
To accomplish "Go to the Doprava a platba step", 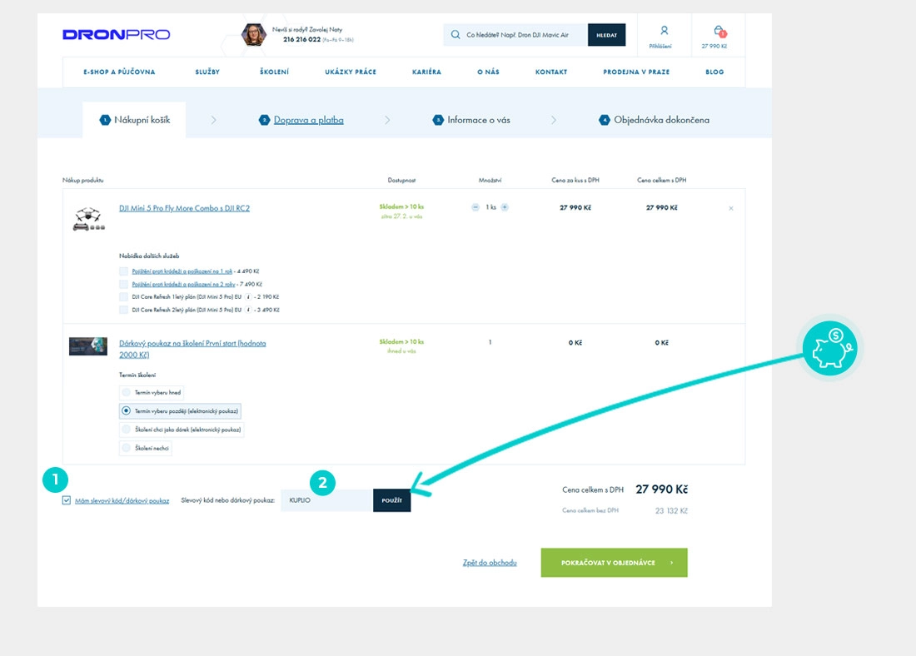I will [311, 120].
